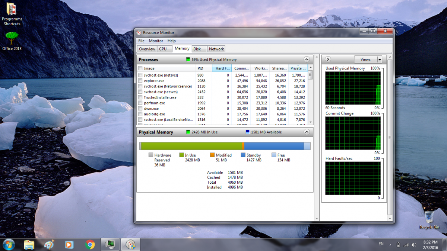Screen dimensions: 447x251
Task: Check the perfmon.exe process checkbox
Action: 140,103
